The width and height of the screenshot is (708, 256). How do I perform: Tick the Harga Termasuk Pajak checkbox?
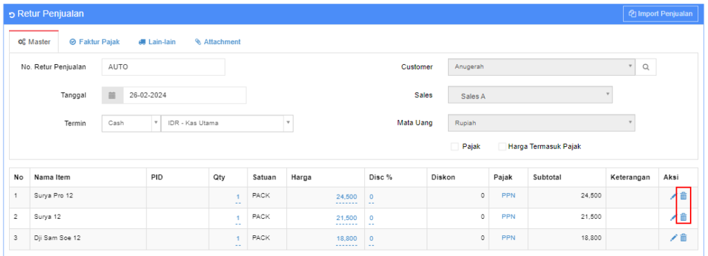coord(502,147)
